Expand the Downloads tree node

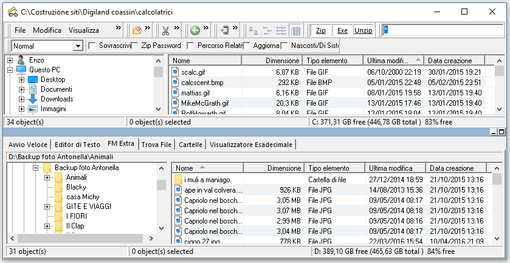click(x=22, y=99)
